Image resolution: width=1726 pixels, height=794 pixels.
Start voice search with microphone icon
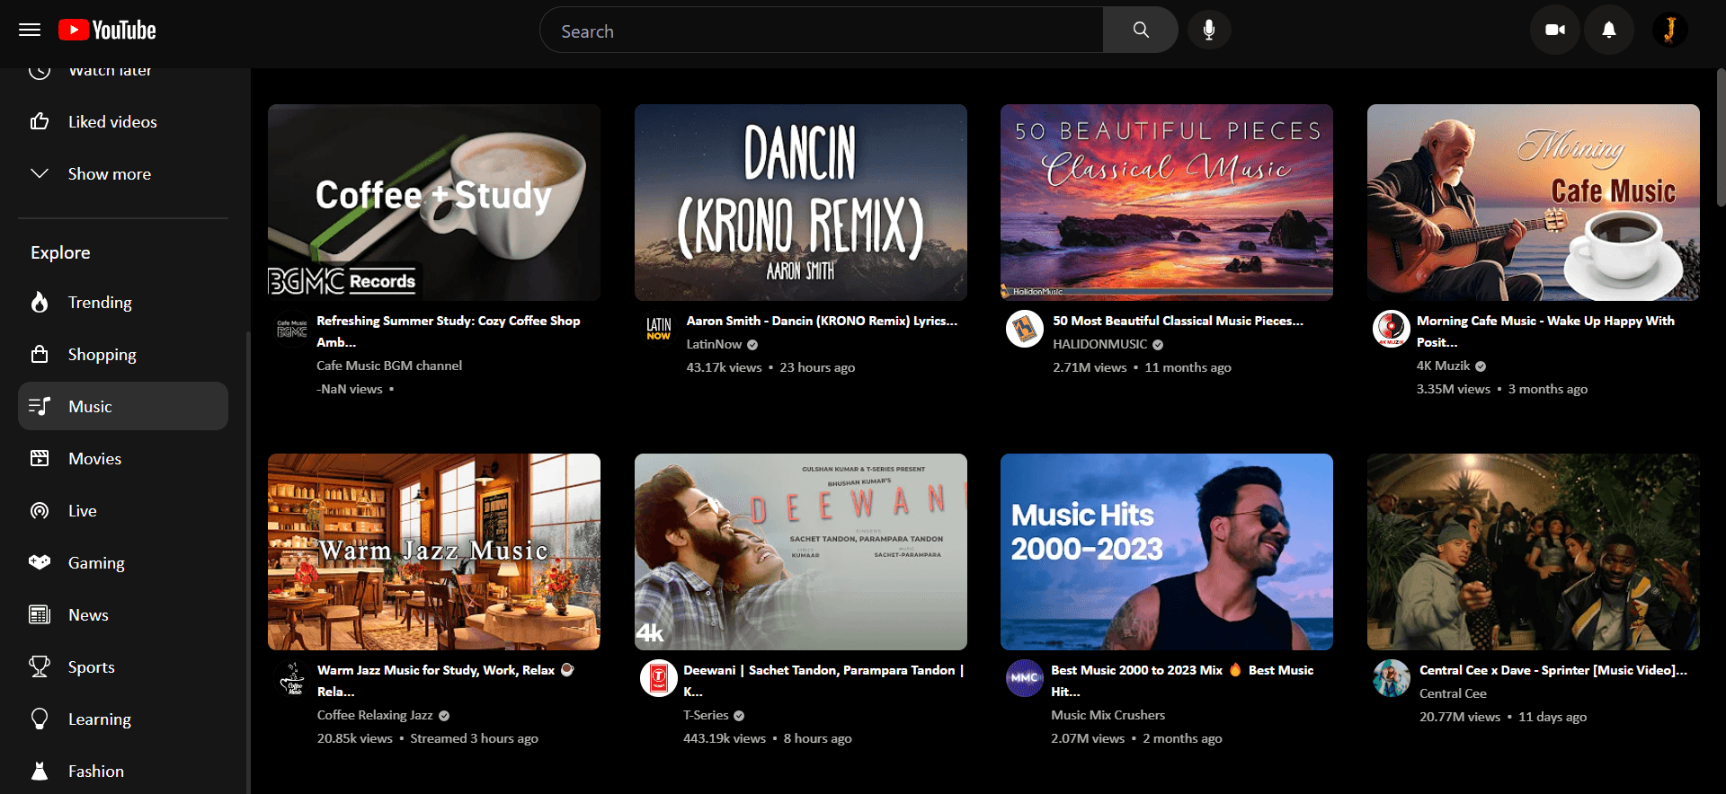click(1209, 30)
